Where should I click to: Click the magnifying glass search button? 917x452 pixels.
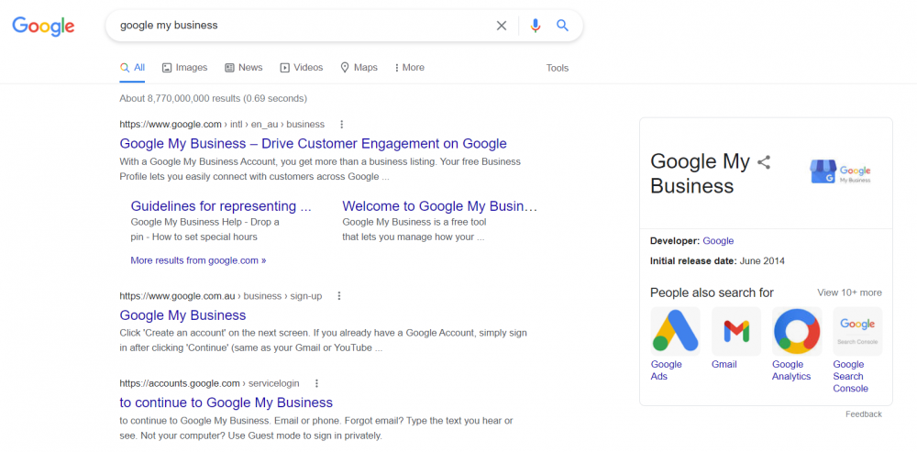(x=562, y=26)
